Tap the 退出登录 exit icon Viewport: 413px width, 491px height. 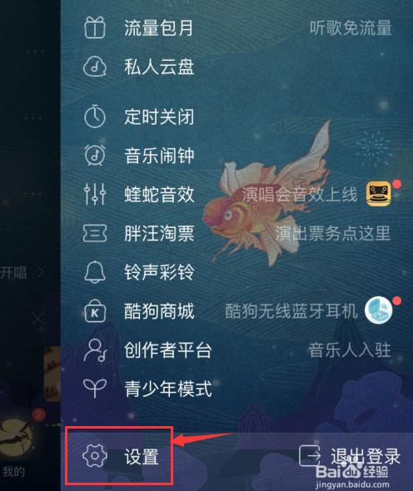310,455
